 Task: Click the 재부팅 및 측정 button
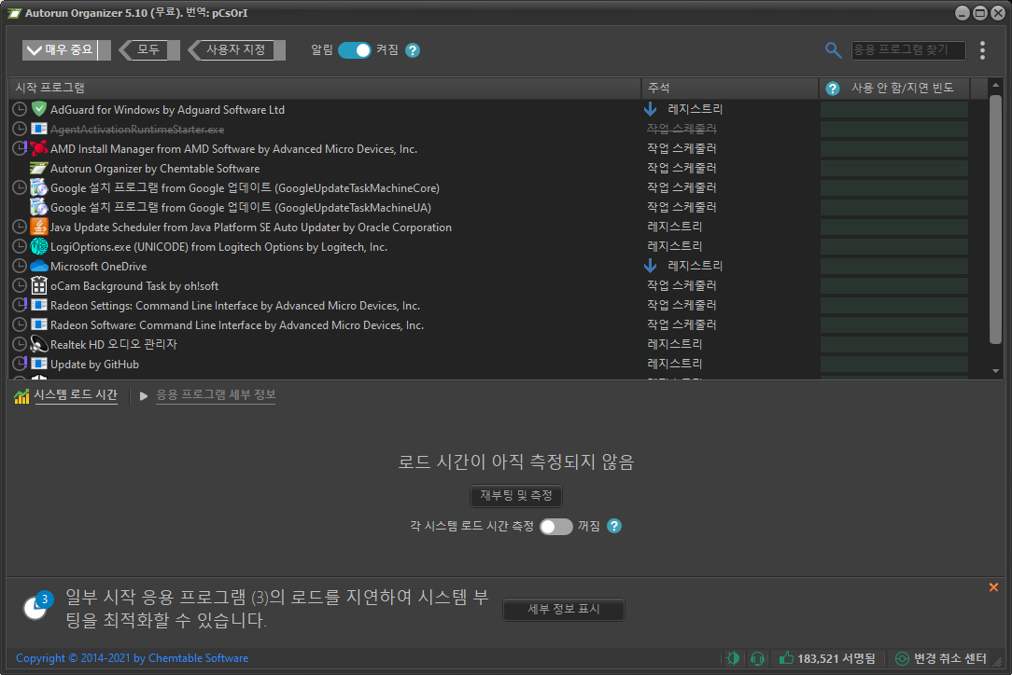pyautogui.click(x=515, y=495)
